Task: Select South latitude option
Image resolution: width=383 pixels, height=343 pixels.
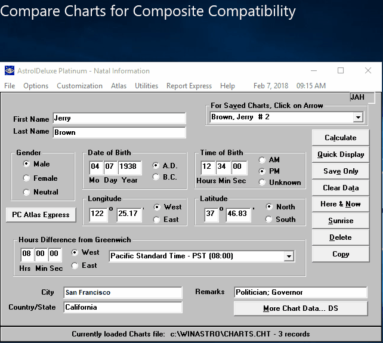Action: 269,220
